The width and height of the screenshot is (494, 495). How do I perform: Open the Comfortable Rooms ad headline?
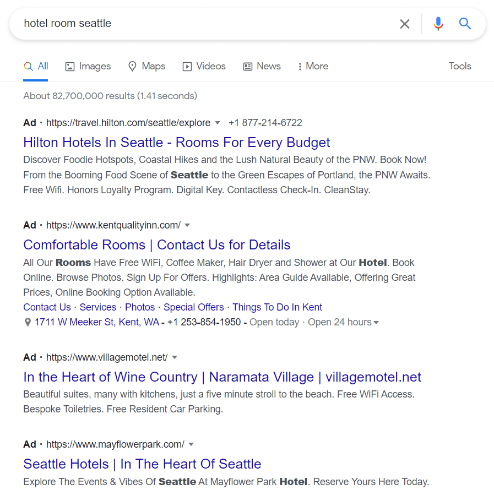[x=156, y=245]
